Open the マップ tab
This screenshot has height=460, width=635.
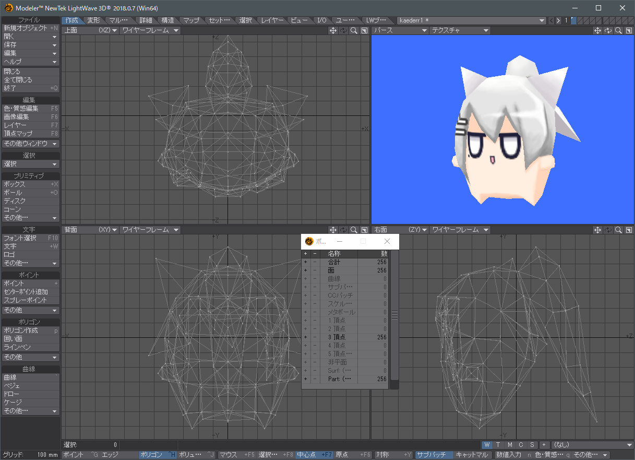[x=191, y=20]
